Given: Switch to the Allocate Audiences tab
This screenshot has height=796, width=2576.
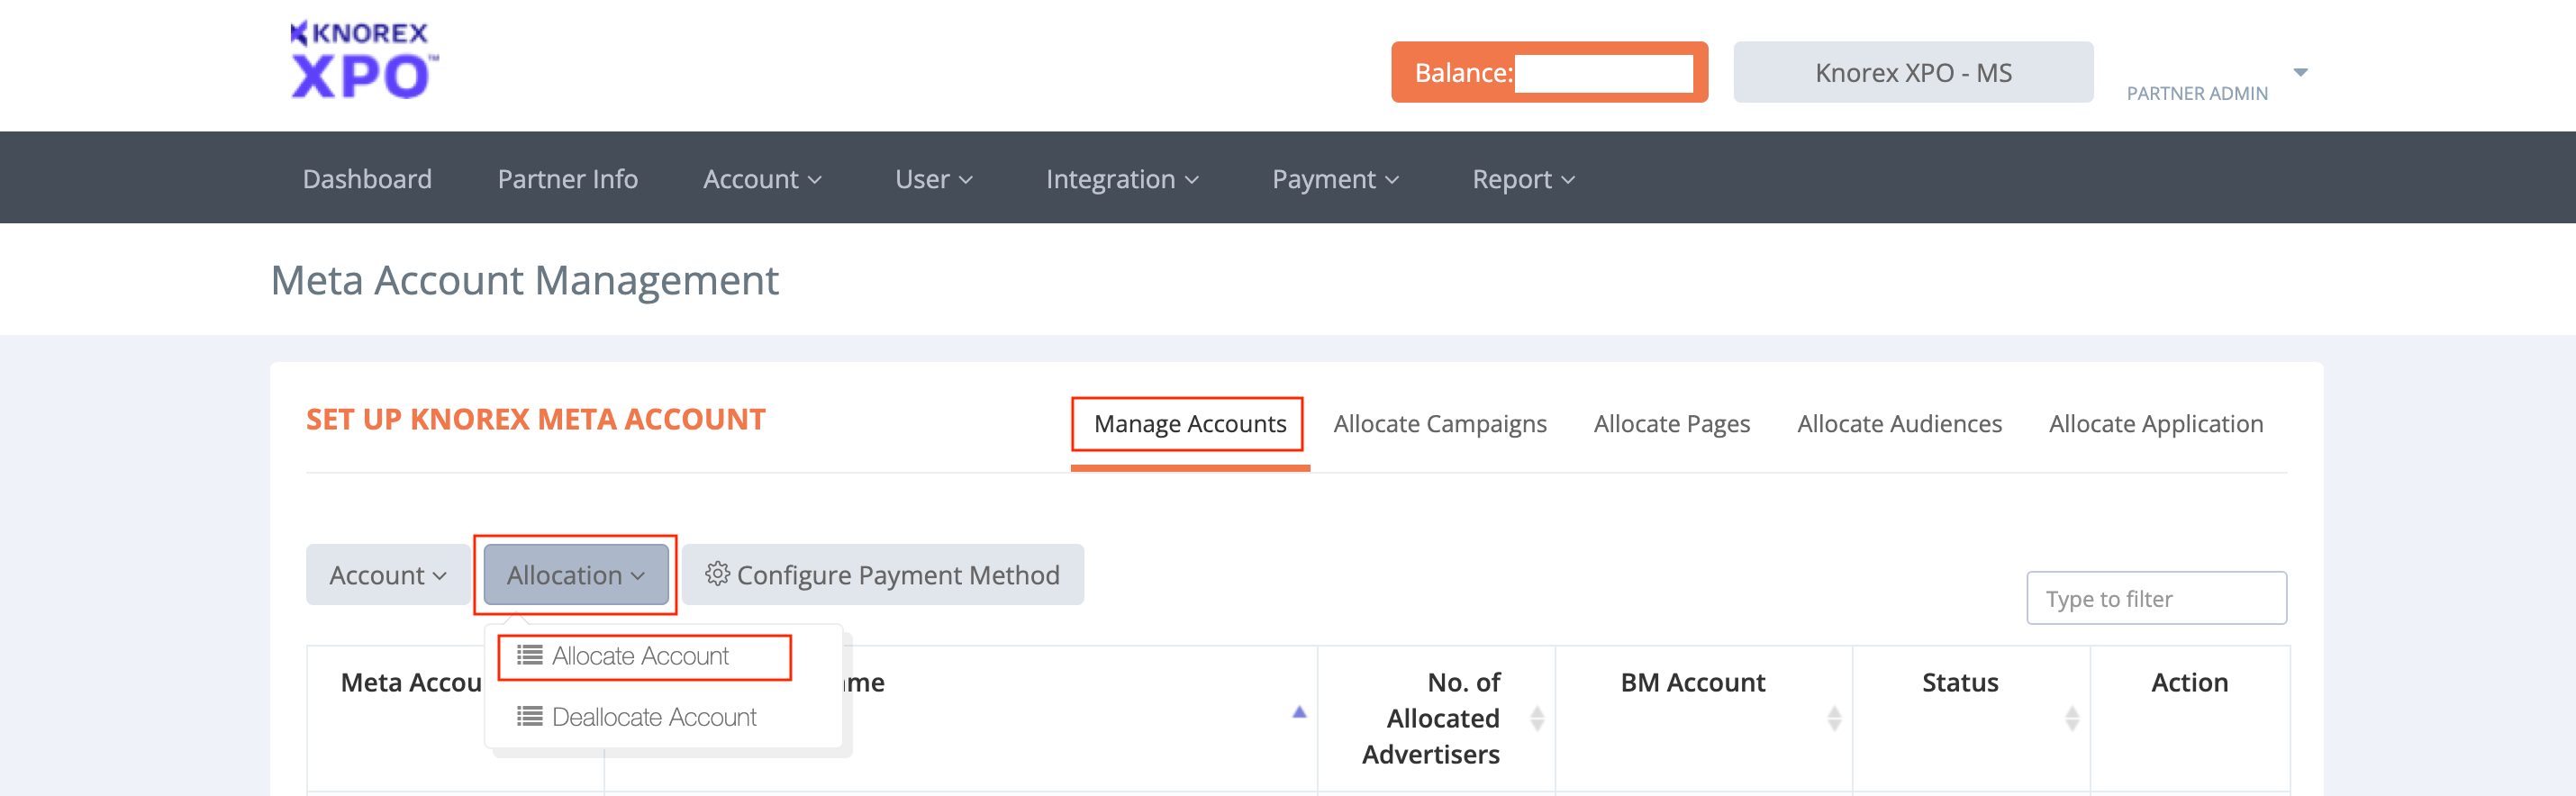Looking at the screenshot, I should point(1898,424).
